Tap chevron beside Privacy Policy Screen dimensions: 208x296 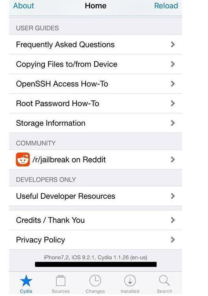click(x=173, y=240)
